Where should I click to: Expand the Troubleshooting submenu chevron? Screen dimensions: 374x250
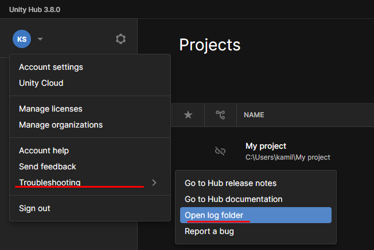click(154, 182)
